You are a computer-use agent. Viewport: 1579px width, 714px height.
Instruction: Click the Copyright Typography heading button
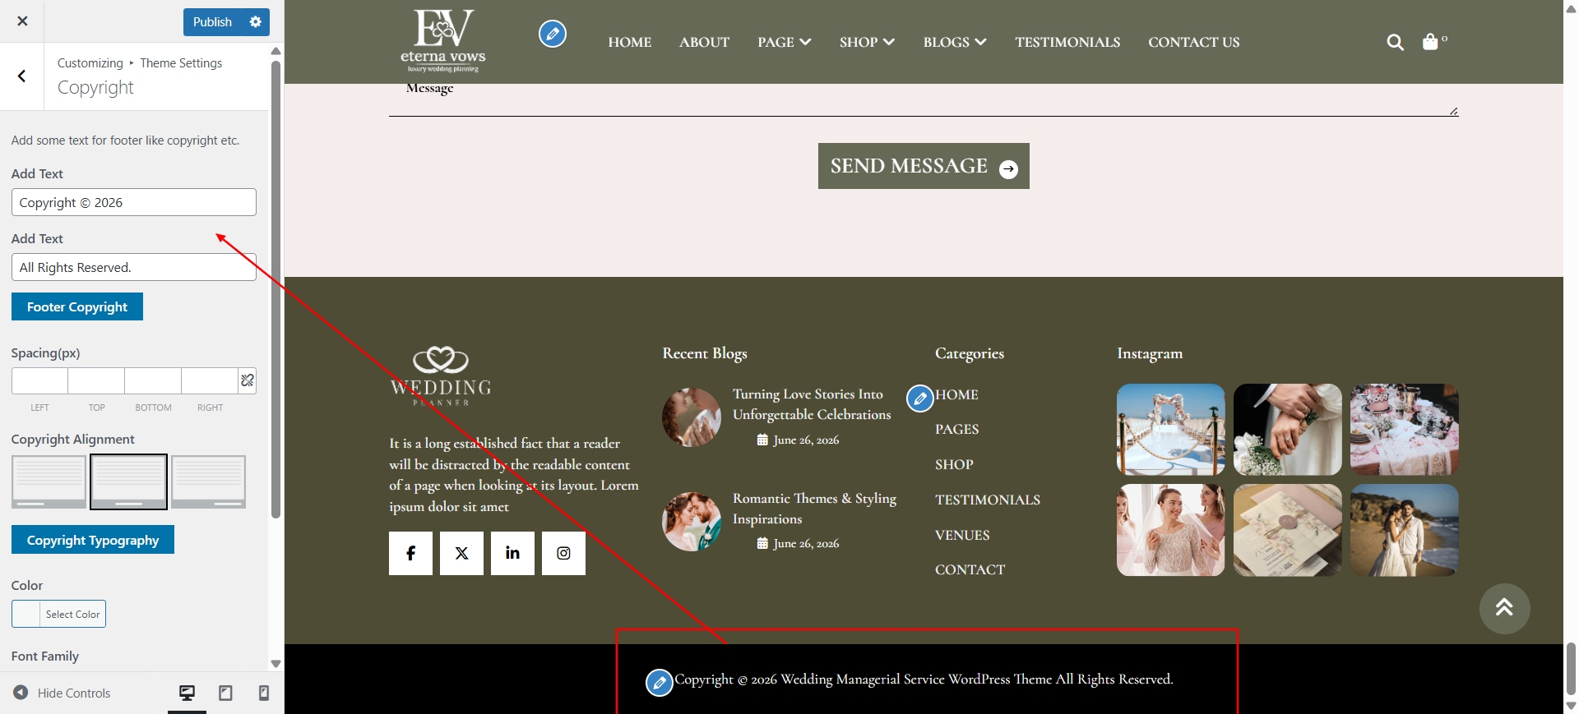pyautogui.click(x=93, y=540)
